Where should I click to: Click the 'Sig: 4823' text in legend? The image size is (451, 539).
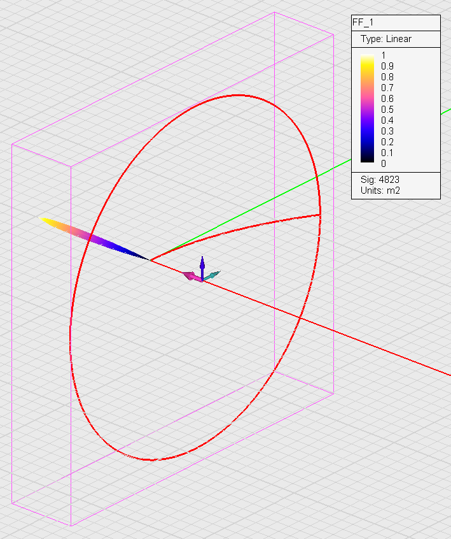(380, 180)
